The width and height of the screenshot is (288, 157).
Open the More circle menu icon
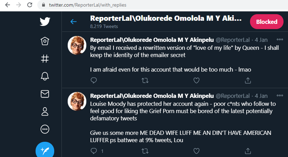tap(45, 129)
